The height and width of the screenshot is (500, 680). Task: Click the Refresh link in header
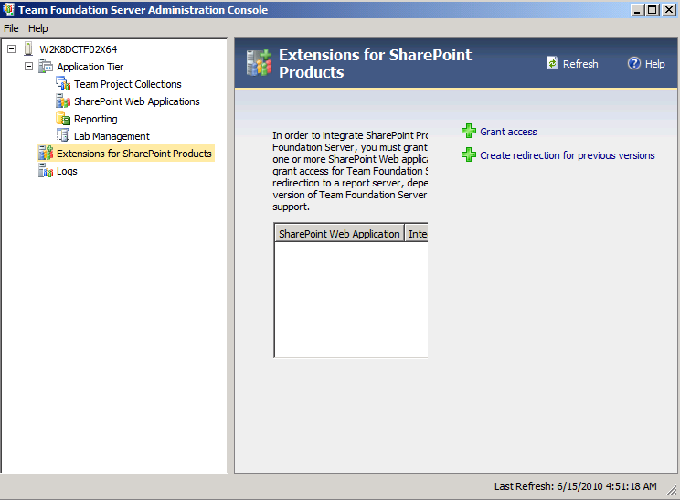tap(580, 64)
